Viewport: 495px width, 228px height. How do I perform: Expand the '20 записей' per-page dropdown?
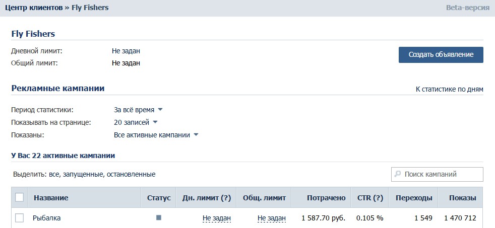click(x=136, y=122)
